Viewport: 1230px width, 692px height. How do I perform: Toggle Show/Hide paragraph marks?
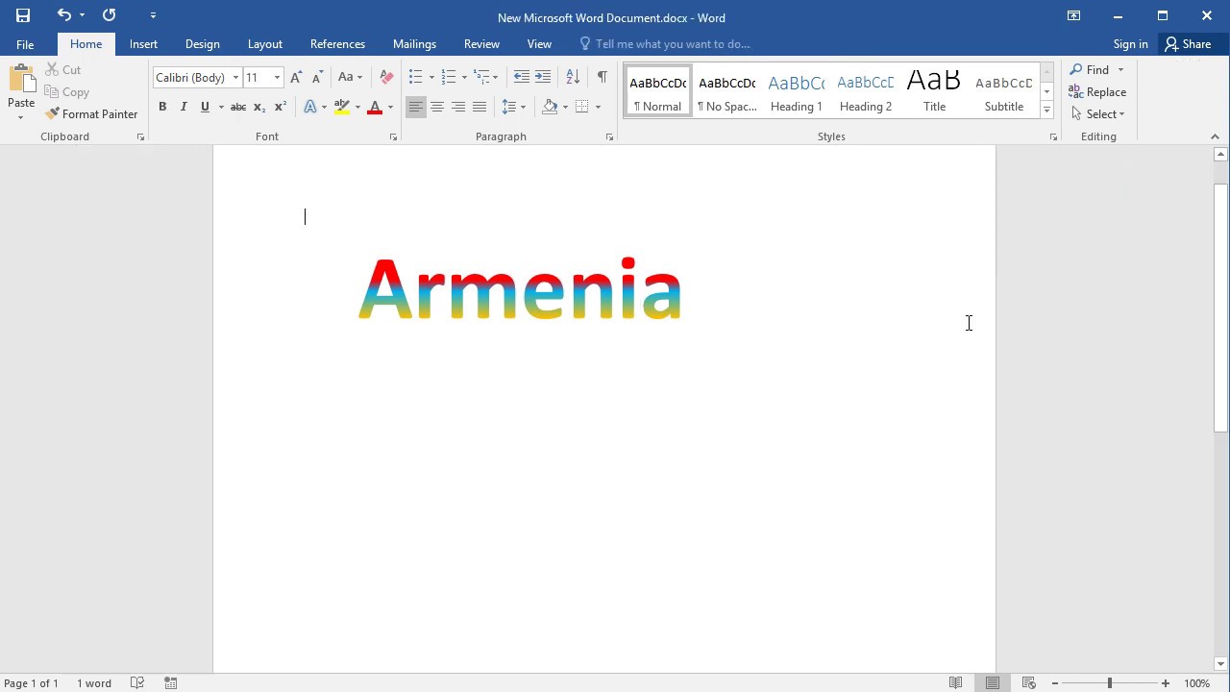(602, 77)
